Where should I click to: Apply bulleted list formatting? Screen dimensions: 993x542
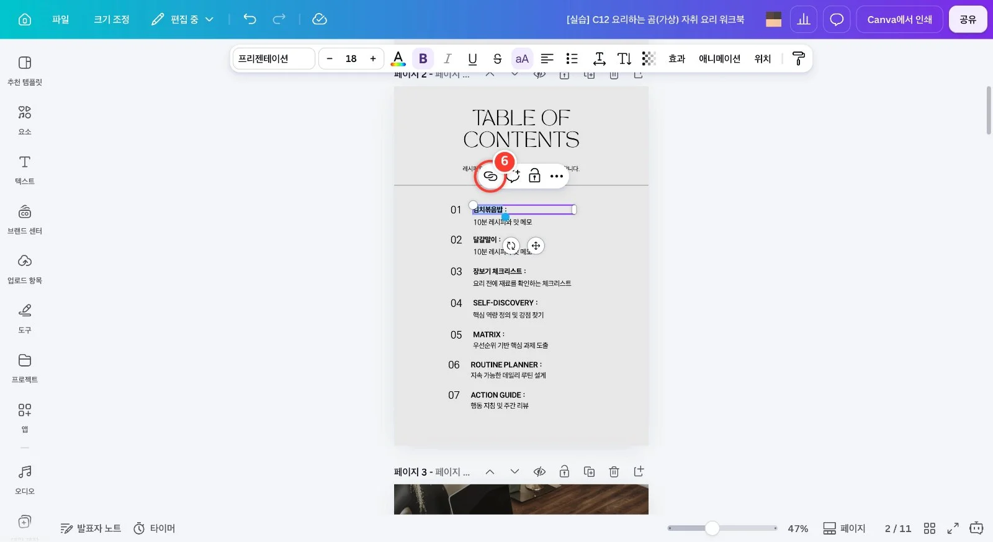(x=572, y=59)
